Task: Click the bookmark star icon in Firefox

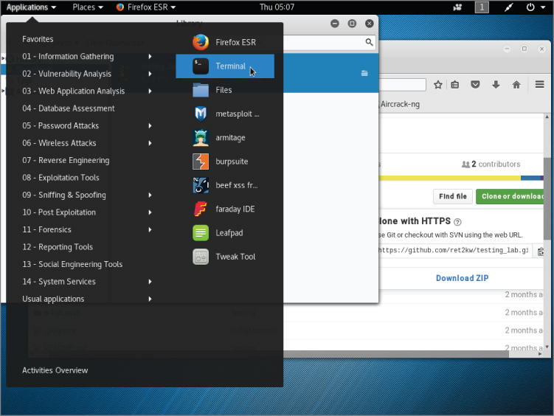Action: [x=438, y=85]
